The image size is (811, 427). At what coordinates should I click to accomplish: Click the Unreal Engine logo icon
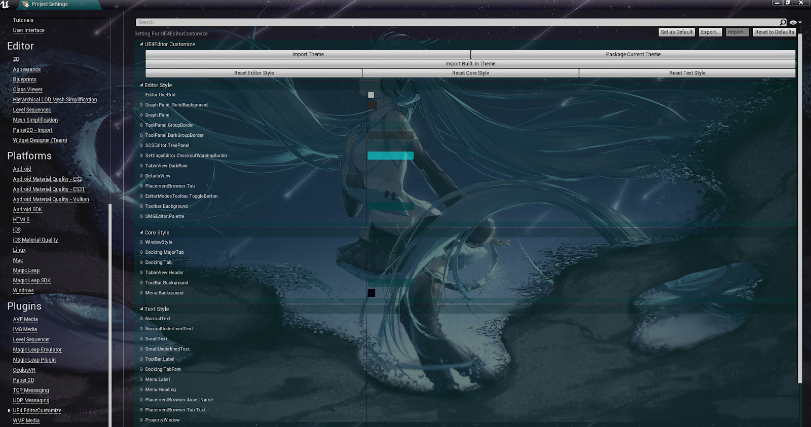click(x=5, y=4)
